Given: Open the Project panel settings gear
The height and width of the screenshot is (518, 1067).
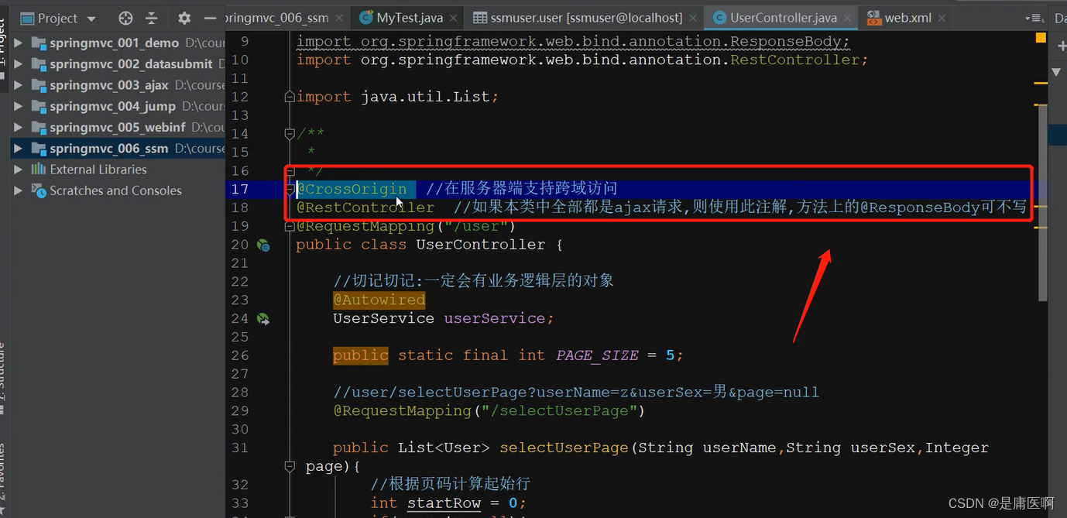Looking at the screenshot, I should [x=184, y=18].
